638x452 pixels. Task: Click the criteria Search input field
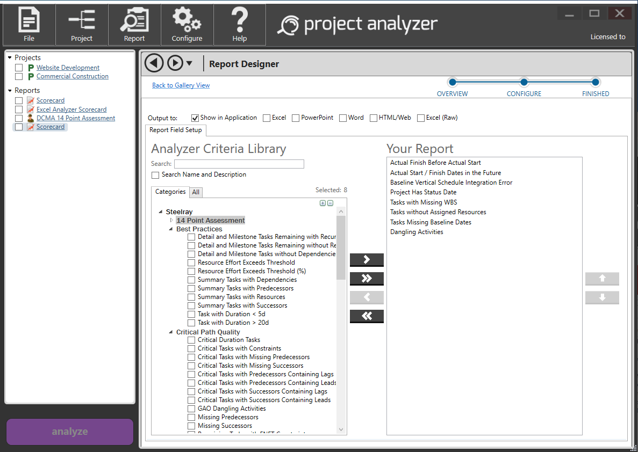point(239,164)
